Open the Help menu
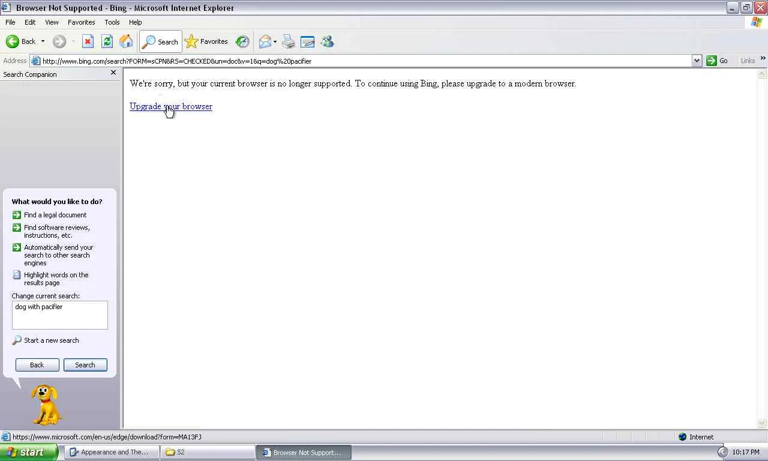This screenshot has width=768, height=461. coord(136,22)
